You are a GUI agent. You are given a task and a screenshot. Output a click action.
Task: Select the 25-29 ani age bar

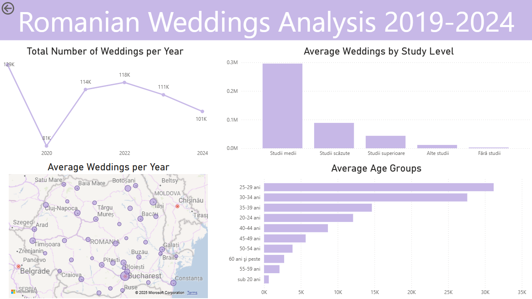(378, 187)
